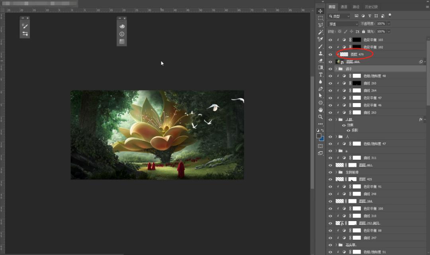Toggle visibility of 图层 479

[x=330, y=55]
